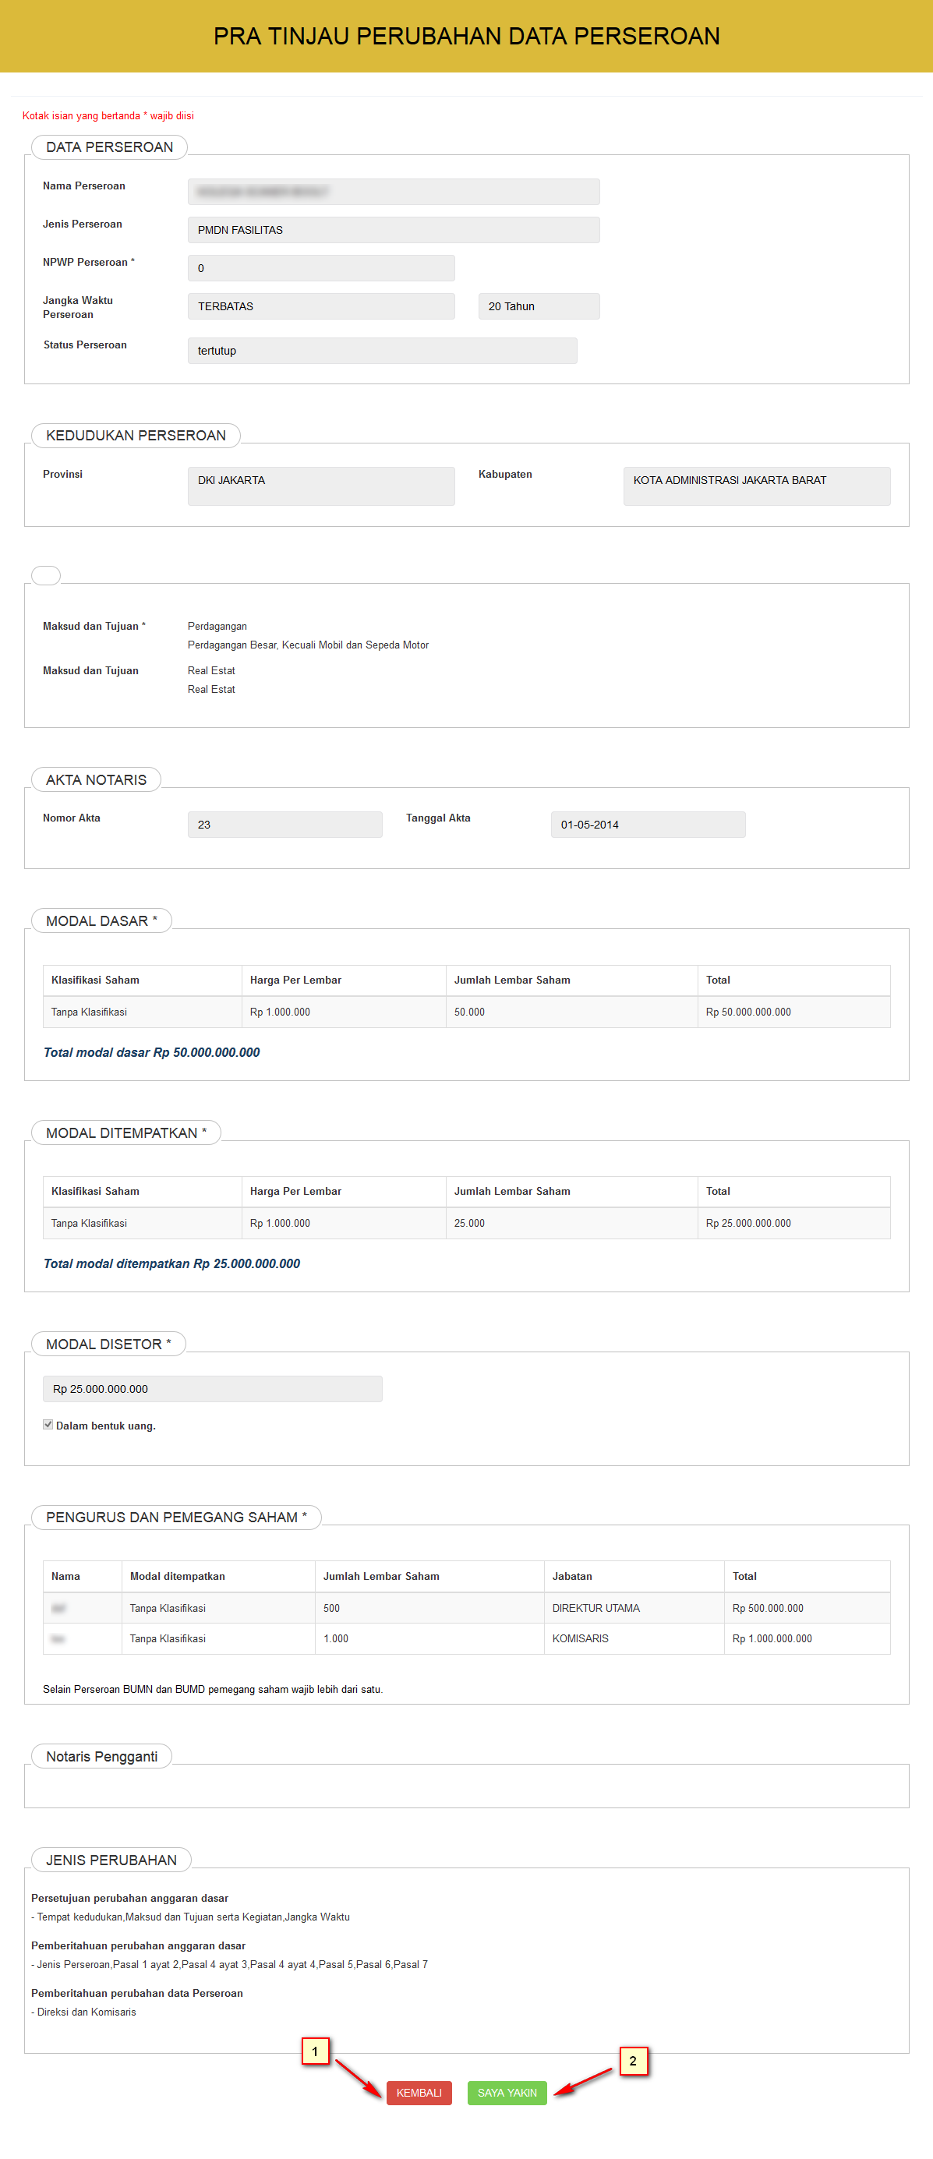Select the Jenis Perseroan field showing PMDN FASILITAS

tap(393, 230)
